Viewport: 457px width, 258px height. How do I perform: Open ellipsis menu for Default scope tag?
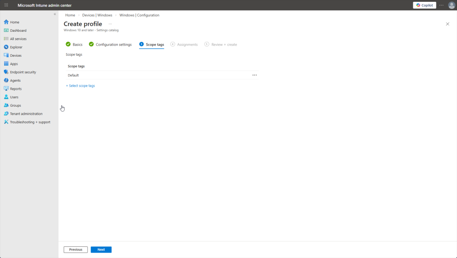click(254, 75)
